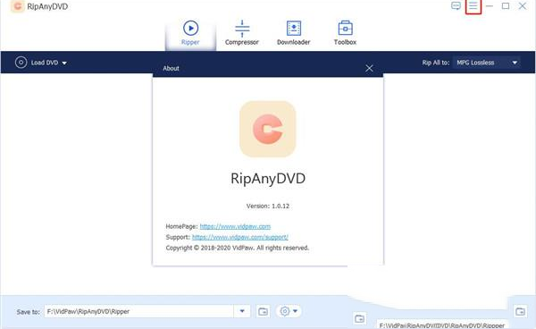The width and height of the screenshot is (536, 329).
Task: Minimize the RipAnyDVD window
Action: (x=490, y=6)
